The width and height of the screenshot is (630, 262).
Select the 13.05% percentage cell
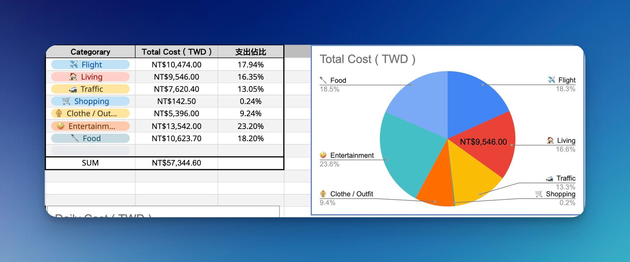tap(251, 89)
